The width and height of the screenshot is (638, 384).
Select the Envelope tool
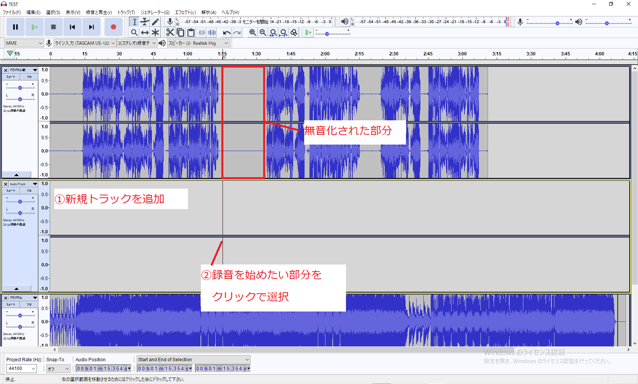click(145, 22)
